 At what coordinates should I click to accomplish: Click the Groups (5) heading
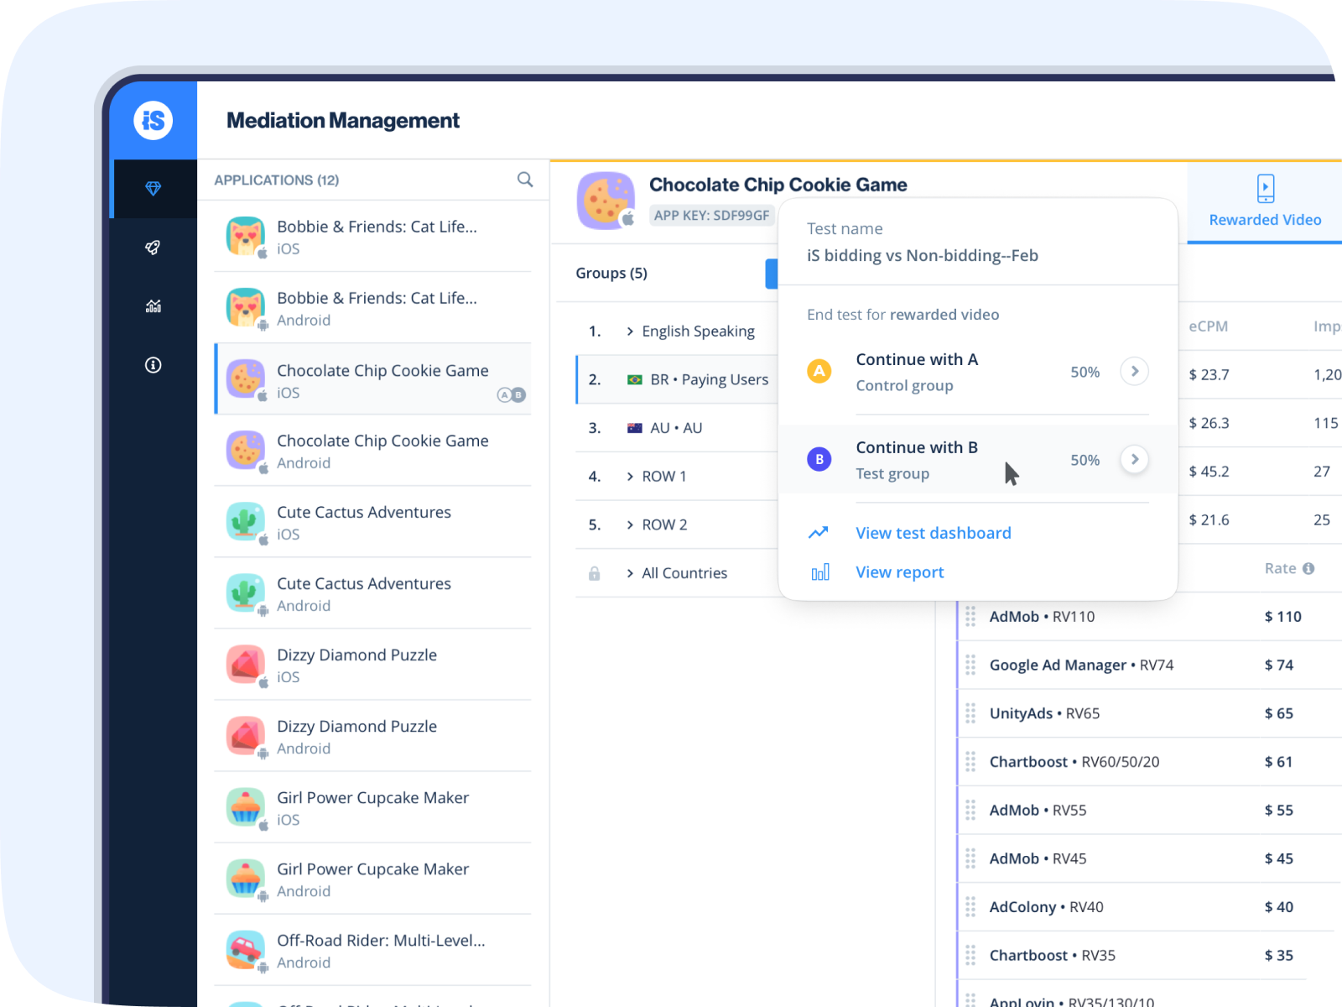(611, 274)
